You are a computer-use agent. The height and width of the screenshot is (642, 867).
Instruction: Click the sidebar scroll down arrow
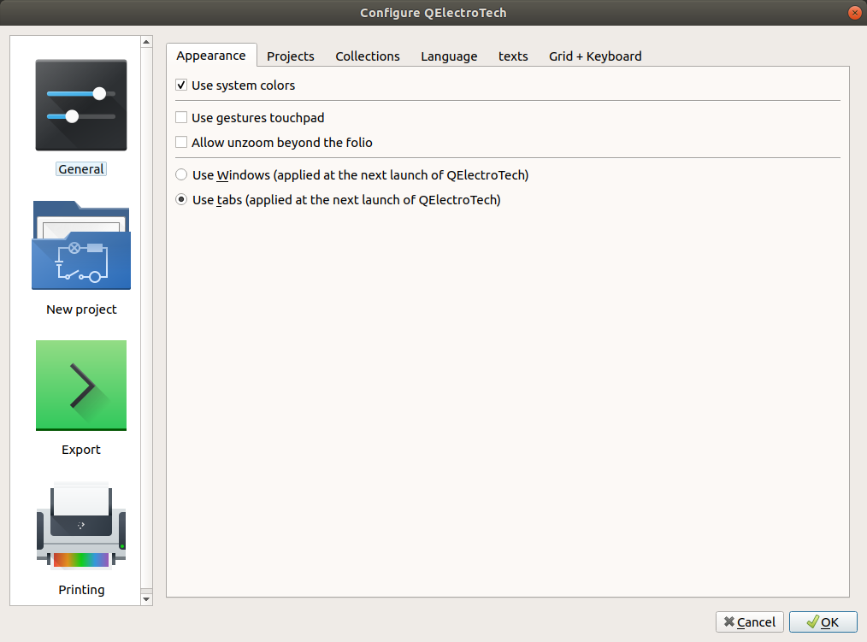point(146,599)
